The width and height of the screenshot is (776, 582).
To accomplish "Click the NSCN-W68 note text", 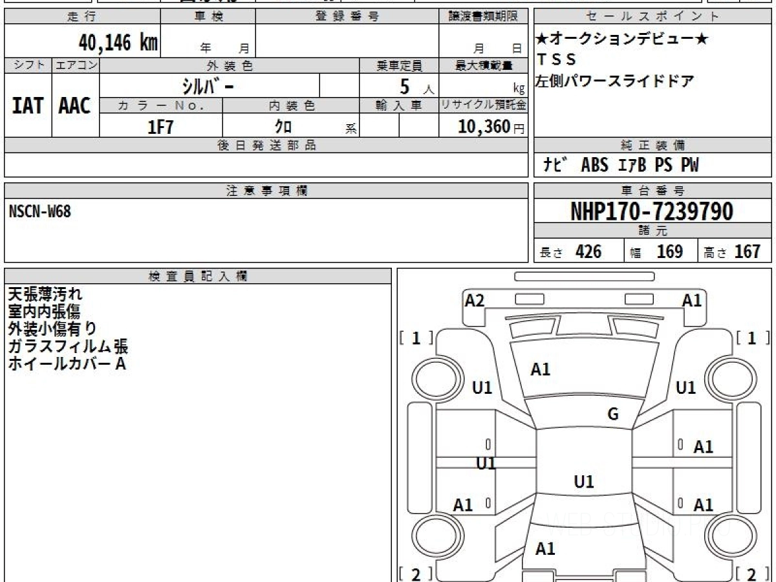I will click(40, 211).
